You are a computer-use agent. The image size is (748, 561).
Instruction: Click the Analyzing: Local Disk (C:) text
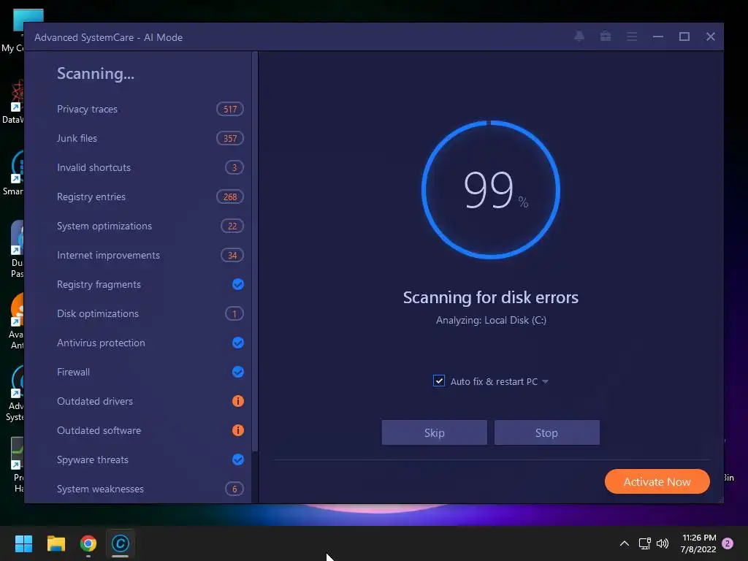(491, 320)
